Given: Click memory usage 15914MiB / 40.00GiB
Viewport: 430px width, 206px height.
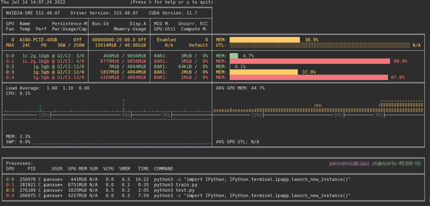Looking at the screenshot, I should click(x=120, y=45).
